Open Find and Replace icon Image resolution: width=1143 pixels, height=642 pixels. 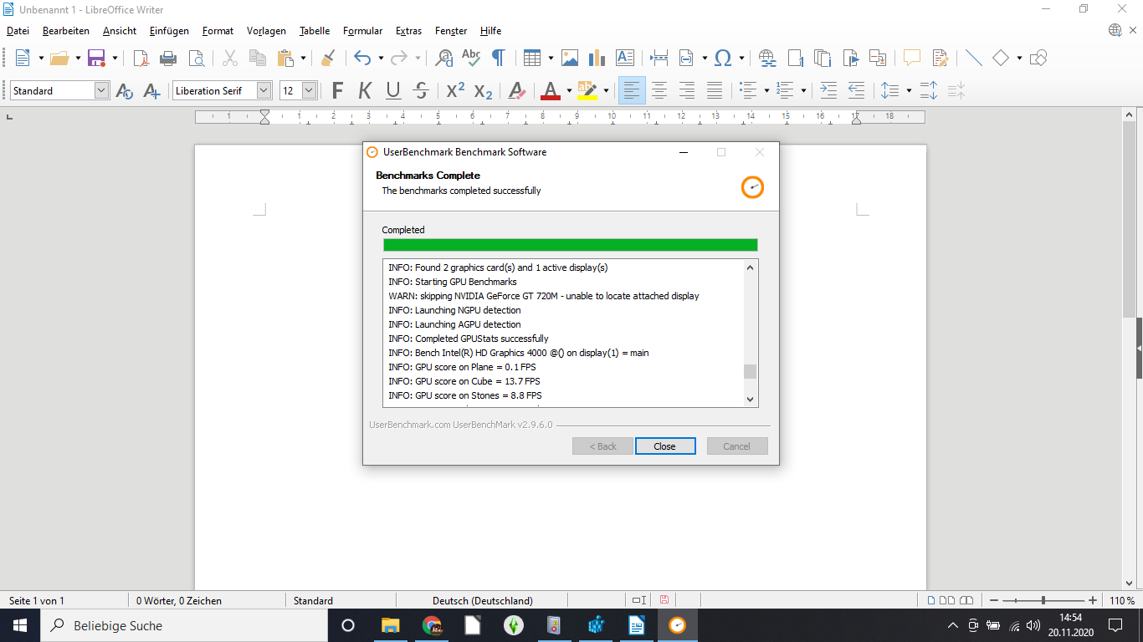(x=444, y=58)
